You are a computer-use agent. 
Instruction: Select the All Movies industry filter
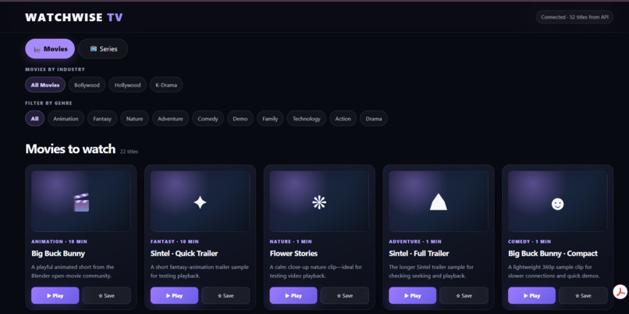45,84
